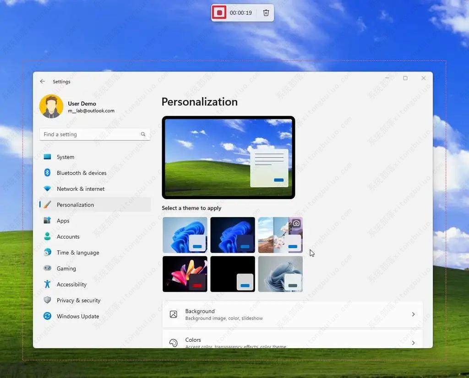
Task: Click the Privacy & security shield
Action: (47, 300)
